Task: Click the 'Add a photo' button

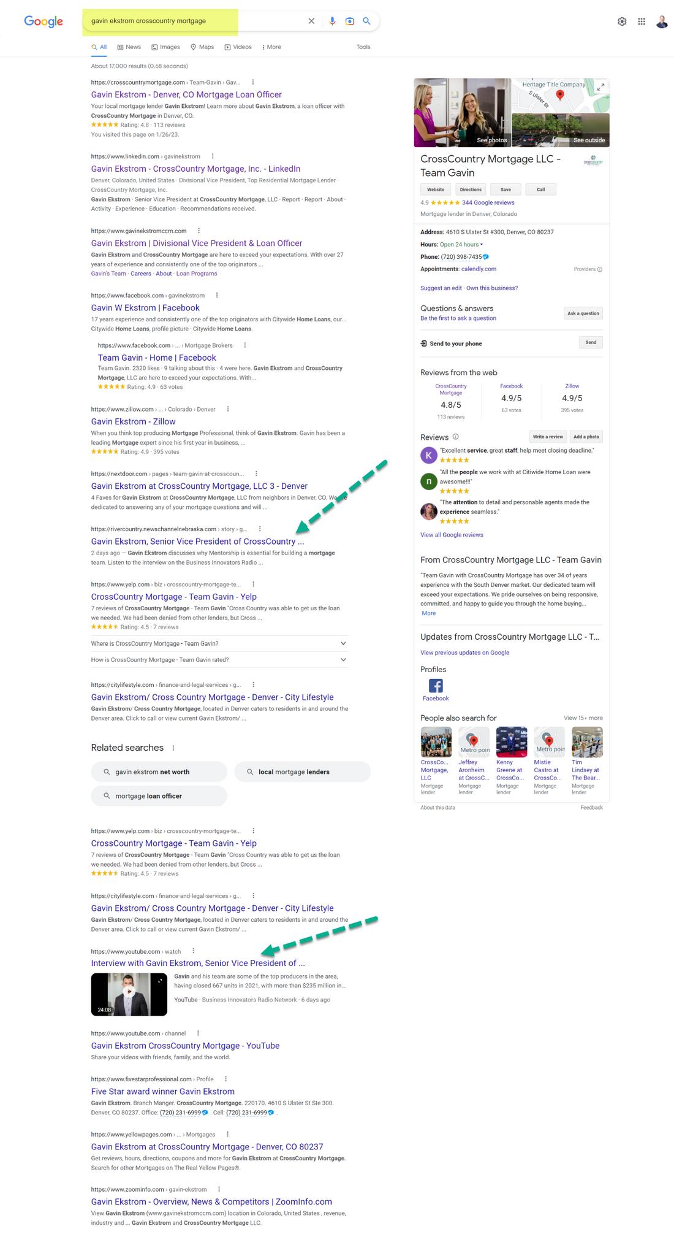Action: click(586, 437)
